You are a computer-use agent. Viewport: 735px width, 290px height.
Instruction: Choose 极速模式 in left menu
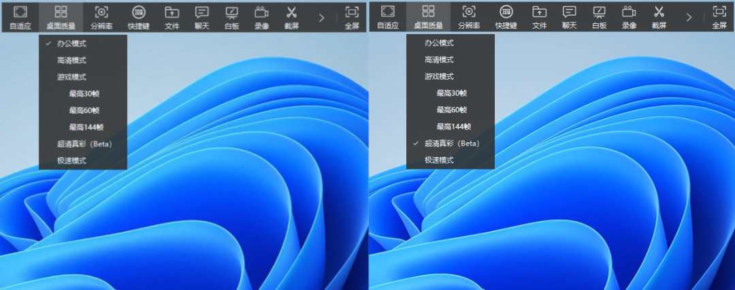pos(83,161)
